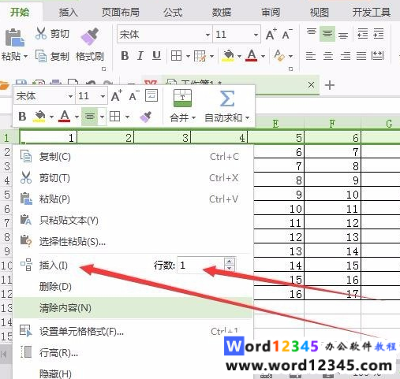400x379 pixels.
Task: Toggle Bold in the ribbon
Action: click(125, 56)
